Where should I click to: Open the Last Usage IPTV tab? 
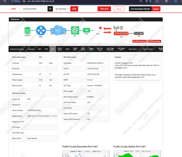(x=121, y=49)
